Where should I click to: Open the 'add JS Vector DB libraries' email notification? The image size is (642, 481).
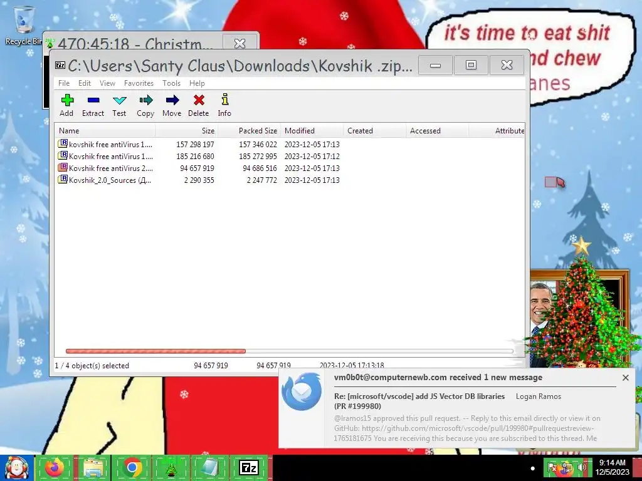[x=419, y=401]
